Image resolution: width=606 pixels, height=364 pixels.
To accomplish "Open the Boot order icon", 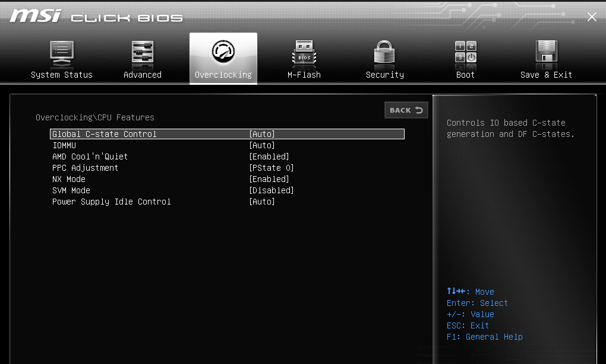I will pos(465,52).
